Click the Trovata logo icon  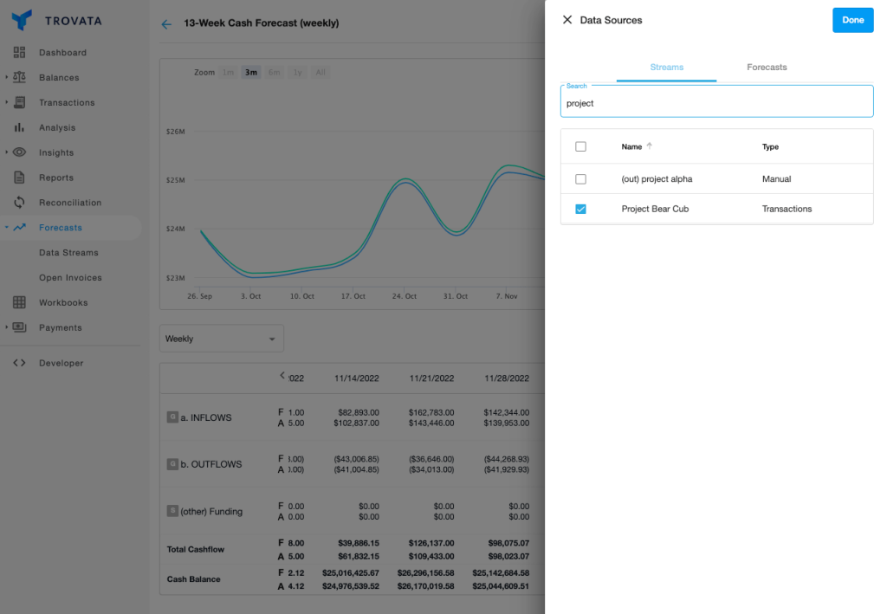[x=22, y=20]
